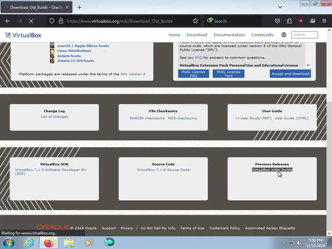This screenshot has height=249, width=332.
Task: Click the PUEL License FAQ button
Action: click(x=193, y=74)
